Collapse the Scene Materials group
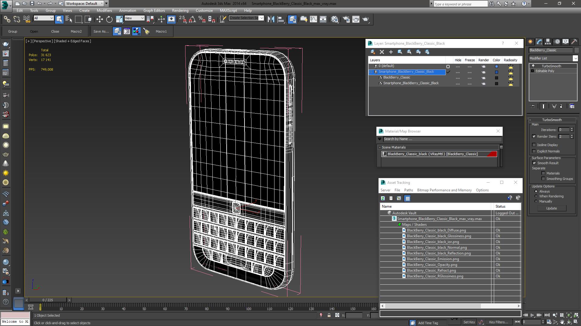581x326 pixels. pyautogui.click(x=380, y=147)
